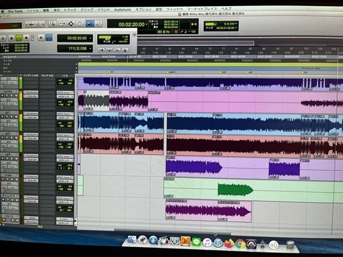This screenshot has width=343, height=257.
Task: Open the Transport window options round button
Action: pos(134,35)
